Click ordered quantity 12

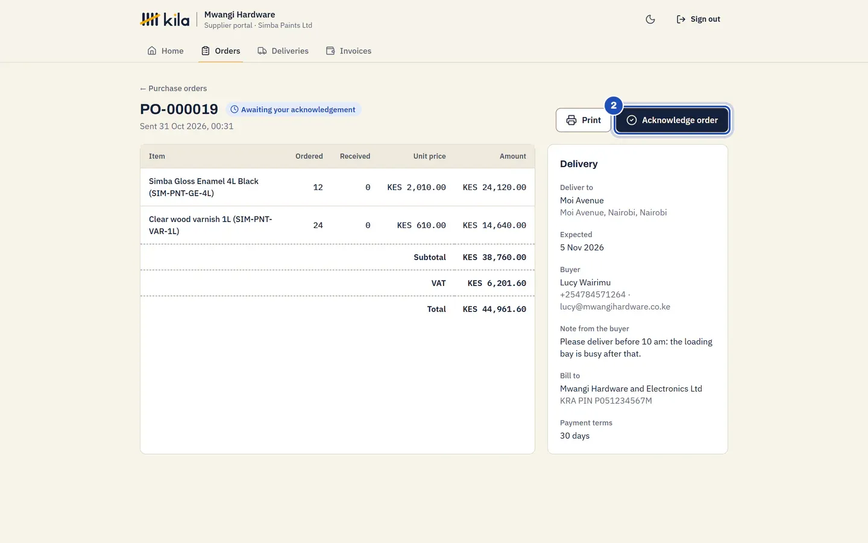(318, 187)
